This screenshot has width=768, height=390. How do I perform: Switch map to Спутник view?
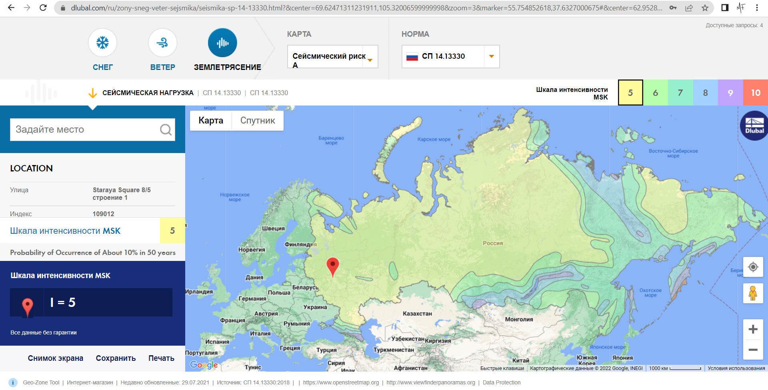[258, 121]
